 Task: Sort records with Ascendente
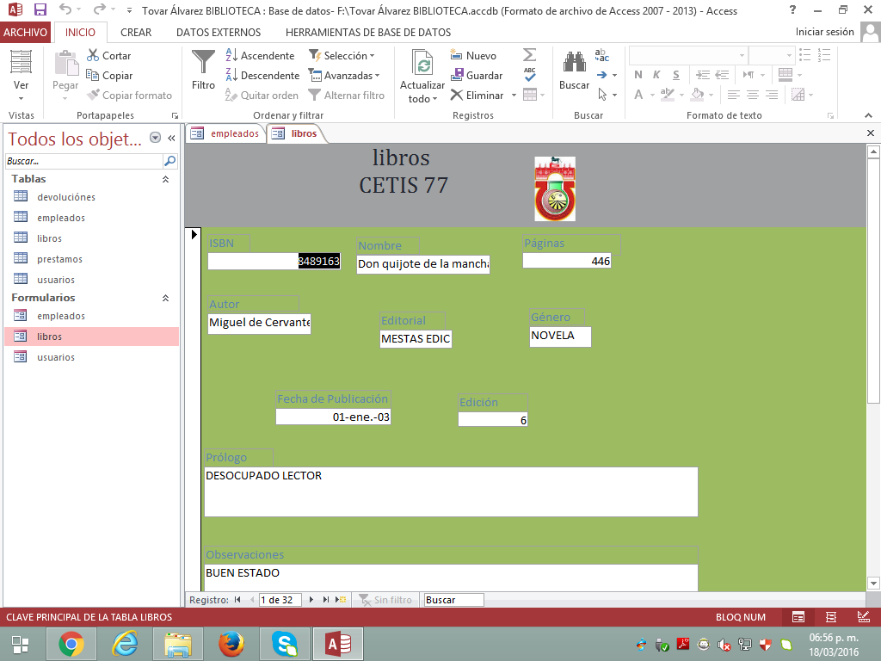(x=260, y=56)
